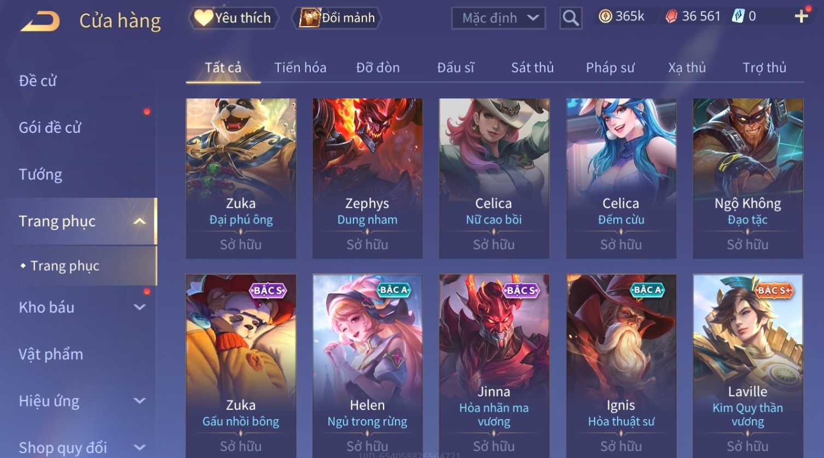Click the golden back arrow icon
Screen dimensions: 824x458
tap(40, 21)
